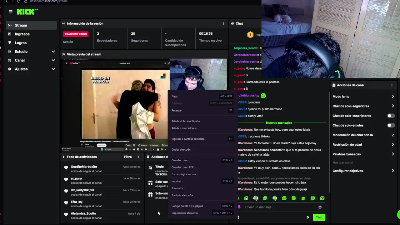Click heart icon next to Efra_ssj

coord(66,203)
